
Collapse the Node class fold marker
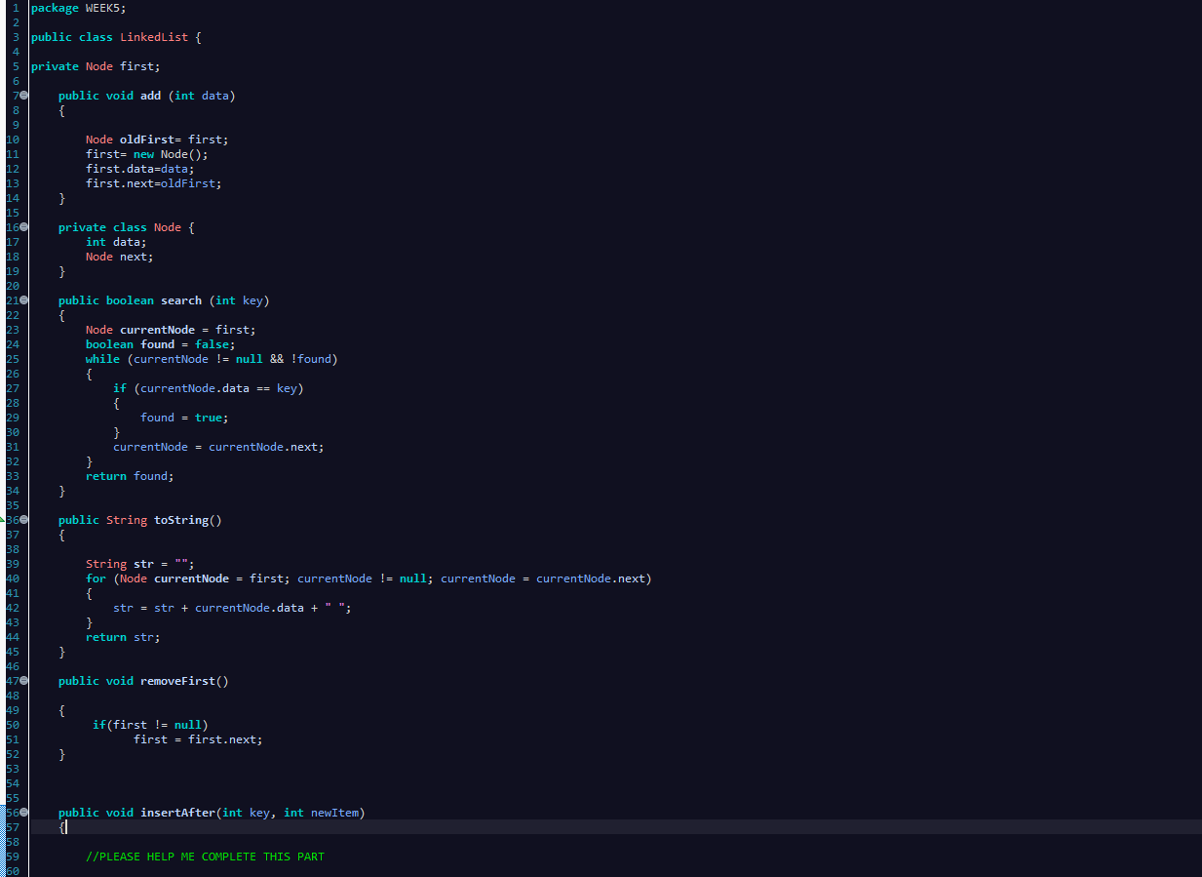click(x=24, y=227)
